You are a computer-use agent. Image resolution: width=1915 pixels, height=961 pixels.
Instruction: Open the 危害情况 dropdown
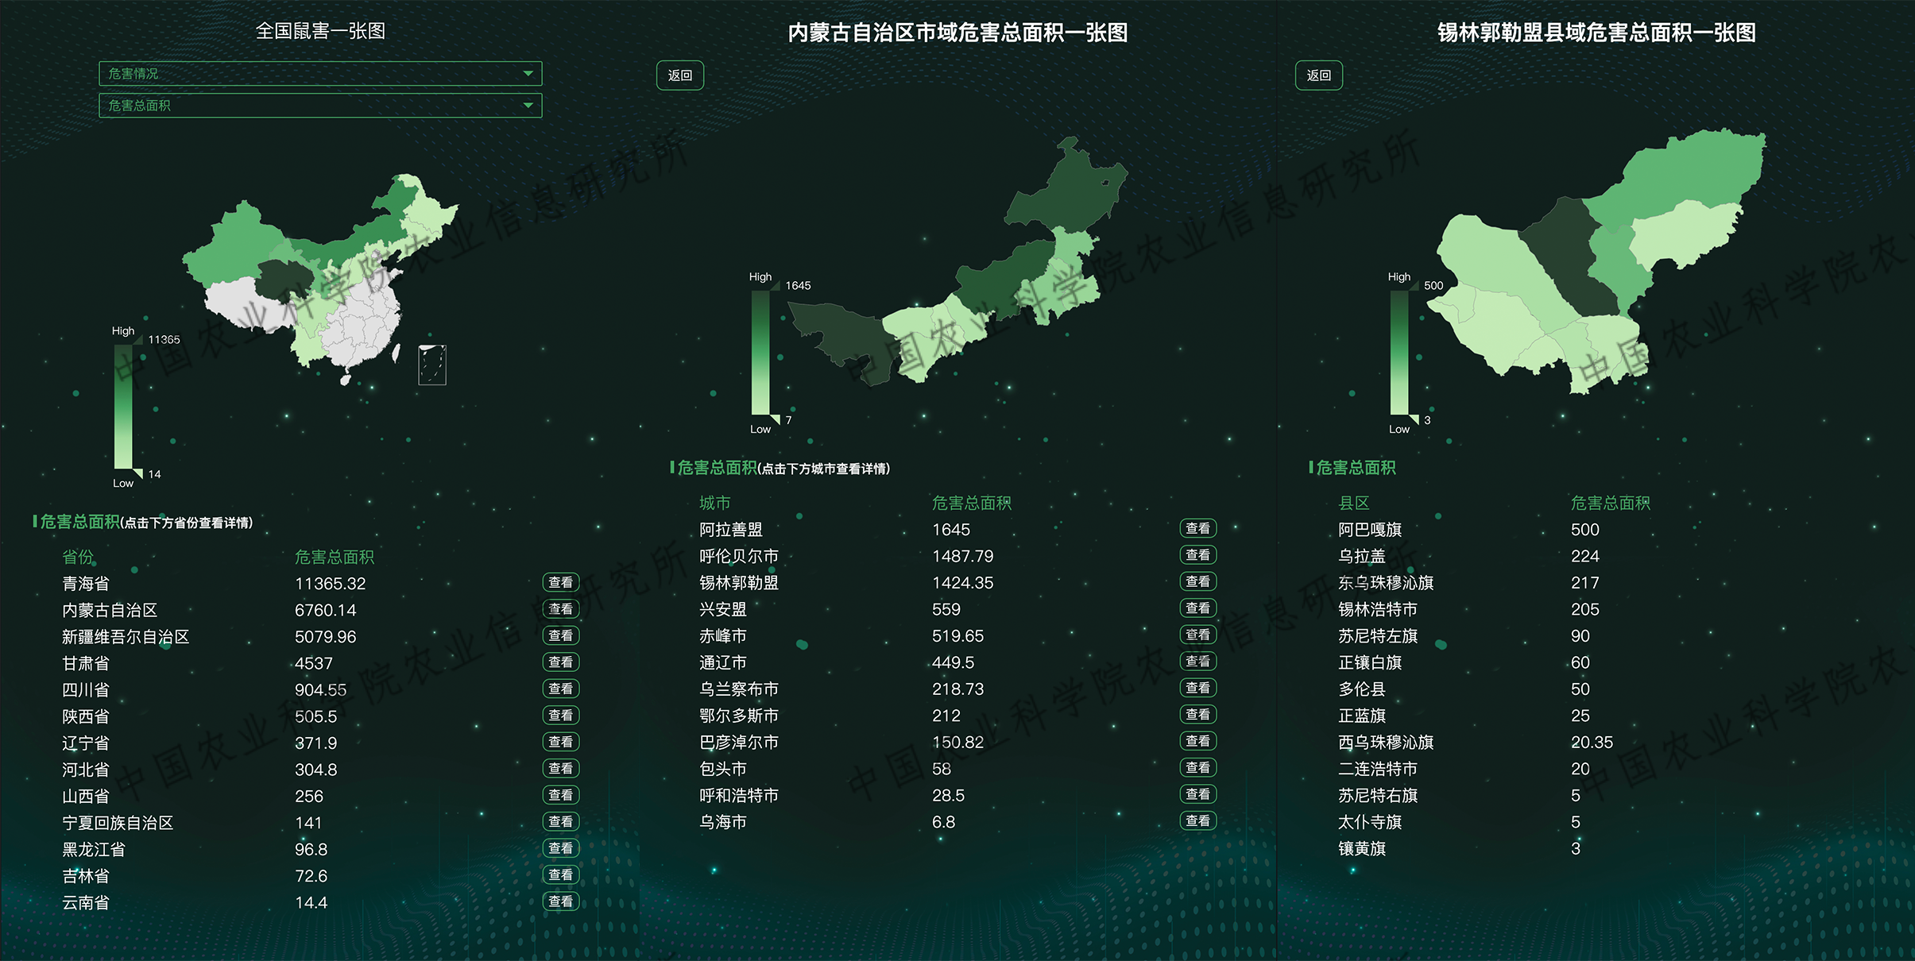tap(319, 74)
